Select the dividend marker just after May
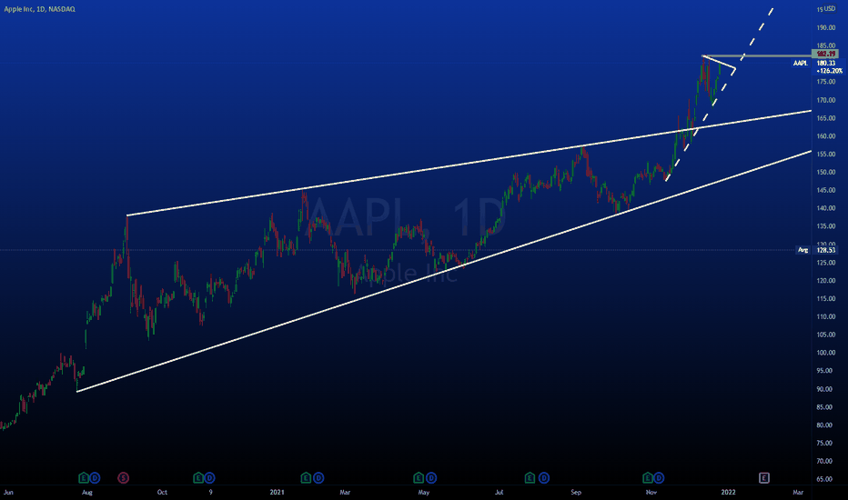 click(431, 478)
